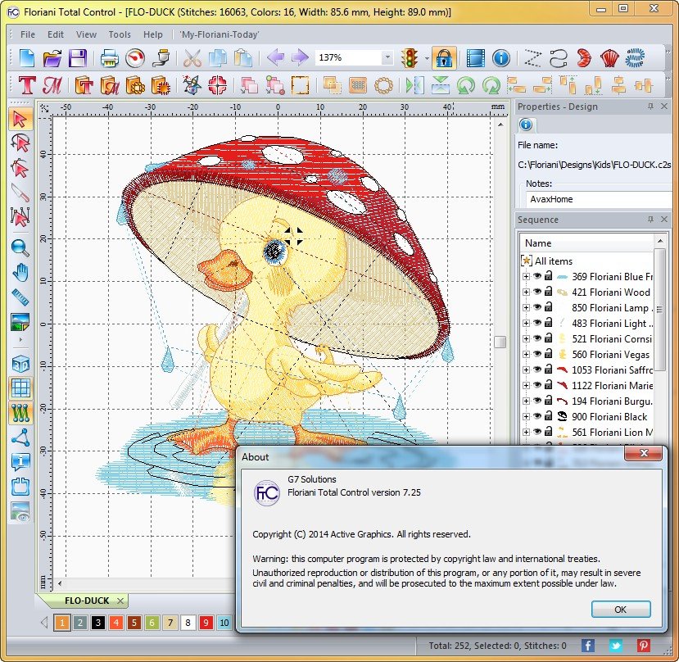Toggle the 3D view icon
The width and height of the screenshot is (679, 662).
point(20,364)
